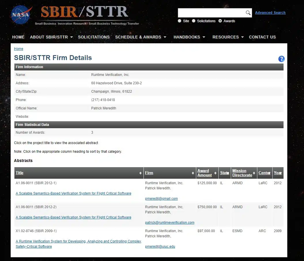Select the Site search radio button
Screen dimensions: 304x261
pyautogui.click(x=180, y=21)
